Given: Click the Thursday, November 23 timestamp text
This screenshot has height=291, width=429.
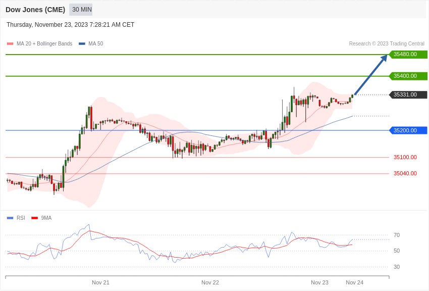Looking at the screenshot, I should point(70,25).
